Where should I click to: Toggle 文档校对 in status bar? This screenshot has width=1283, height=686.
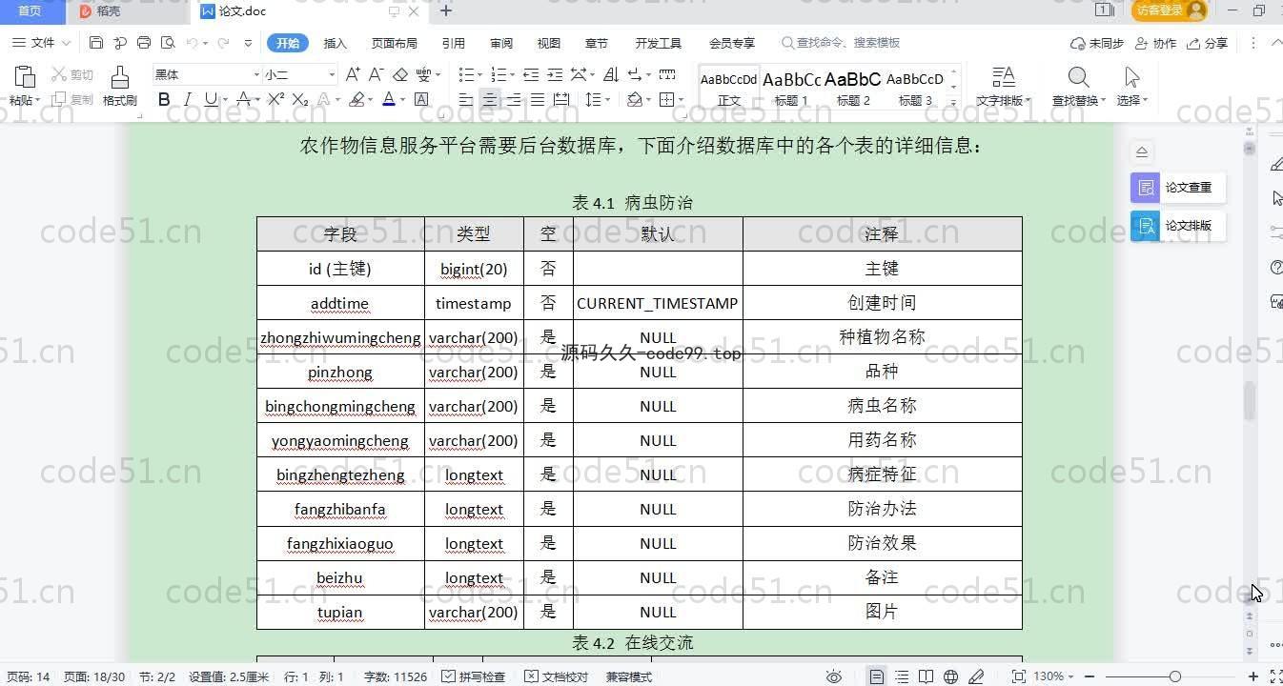click(x=557, y=676)
